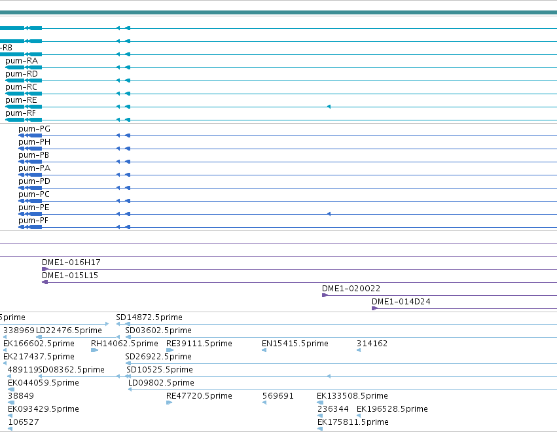Click the DME1-015L15 purple end arrow
557x432 pixels.
(45, 282)
